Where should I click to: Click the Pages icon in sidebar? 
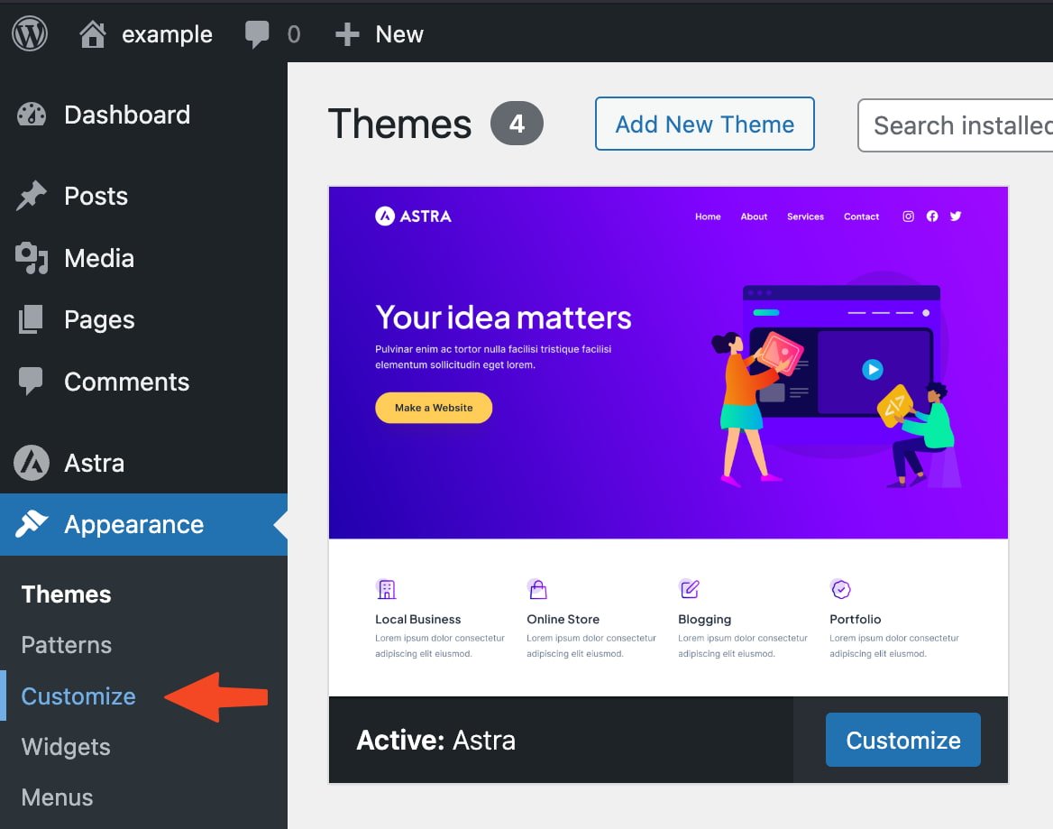(32, 319)
